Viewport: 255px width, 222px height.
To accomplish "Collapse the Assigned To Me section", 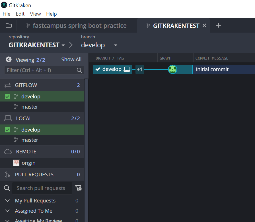I will pos(7,211).
